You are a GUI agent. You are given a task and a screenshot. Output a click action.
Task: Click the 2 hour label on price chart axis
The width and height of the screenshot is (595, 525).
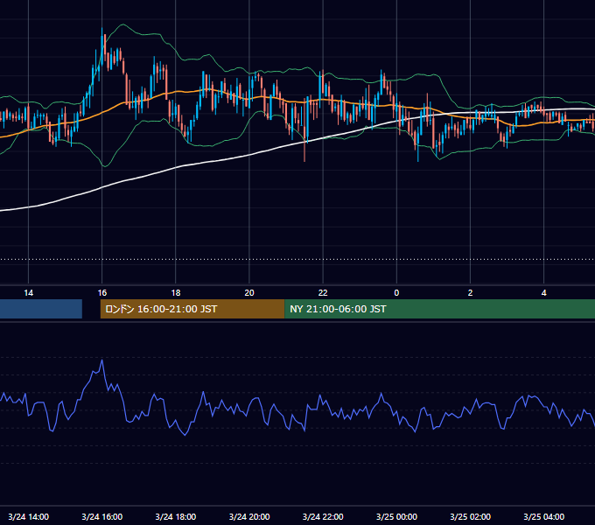(470, 293)
